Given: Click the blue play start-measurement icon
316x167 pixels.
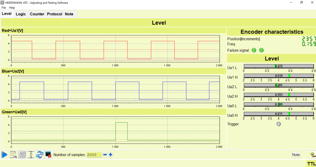Looking at the screenshot, I should click(4, 155).
